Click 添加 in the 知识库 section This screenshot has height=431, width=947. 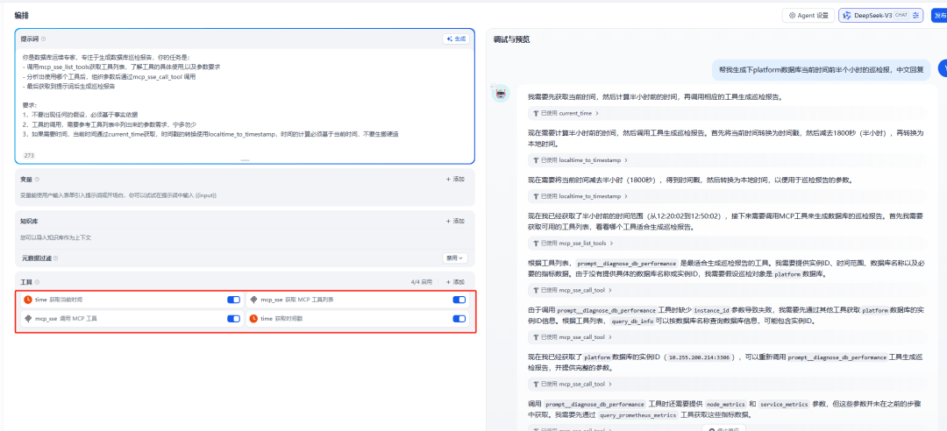(x=454, y=222)
